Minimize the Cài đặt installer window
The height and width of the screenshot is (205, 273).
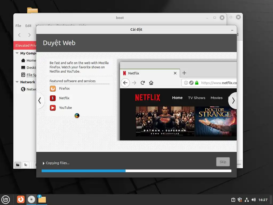[x=232, y=30]
